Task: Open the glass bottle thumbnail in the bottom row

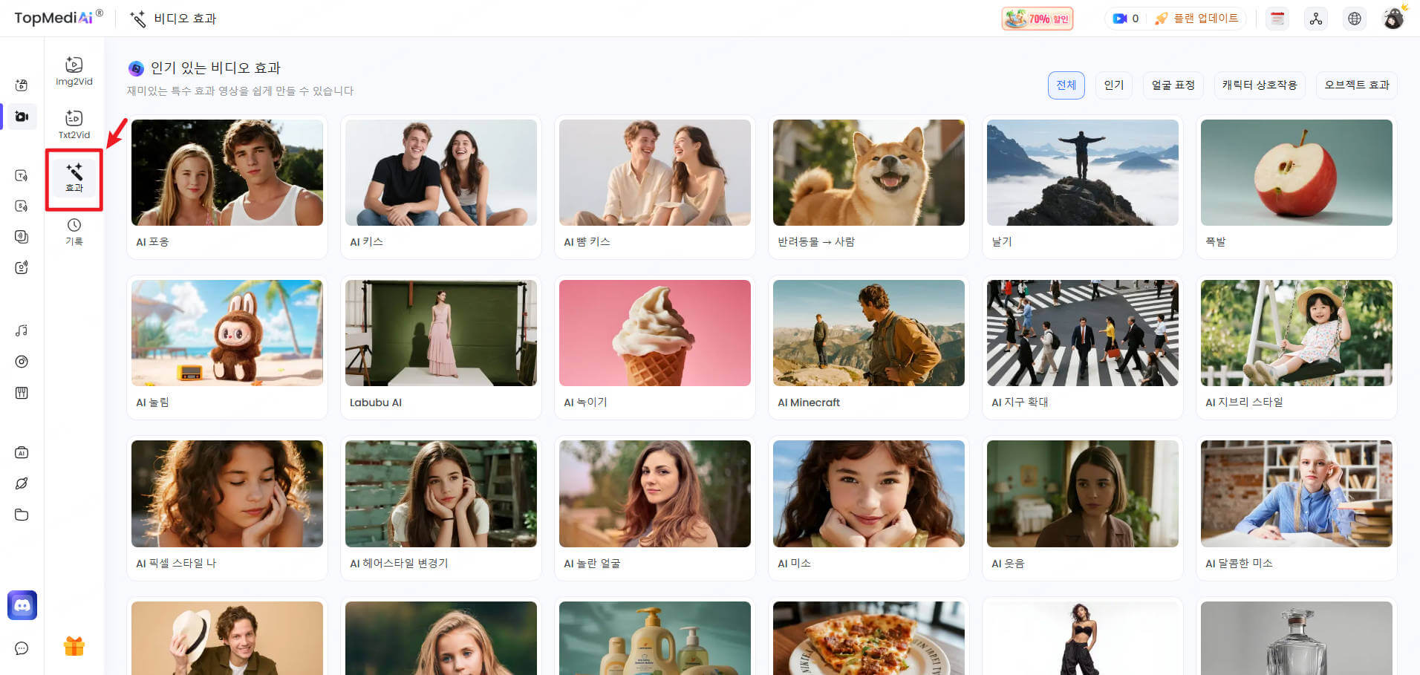Action: click(1297, 638)
